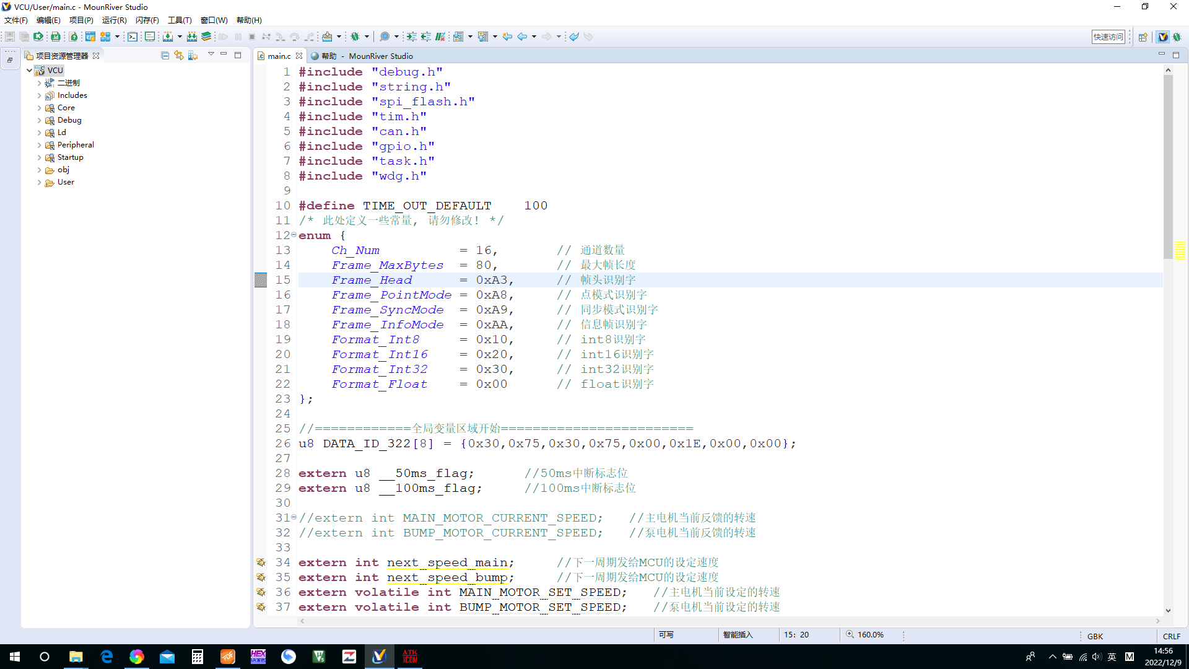This screenshot has width=1189, height=669.
Task: Toggle the 二进制 folder in project
Action: point(39,82)
